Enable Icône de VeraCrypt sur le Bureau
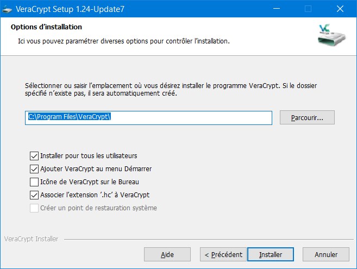 34,182
